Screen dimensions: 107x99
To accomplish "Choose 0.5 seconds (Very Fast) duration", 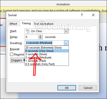I will (x=47, y=64).
